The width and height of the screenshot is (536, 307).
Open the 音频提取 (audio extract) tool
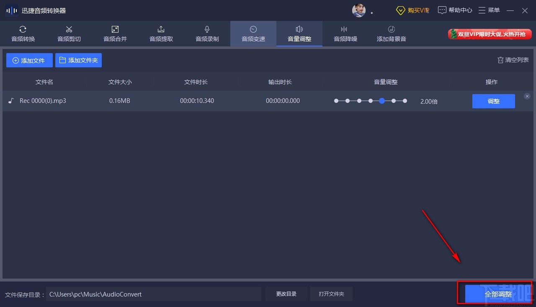161,33
